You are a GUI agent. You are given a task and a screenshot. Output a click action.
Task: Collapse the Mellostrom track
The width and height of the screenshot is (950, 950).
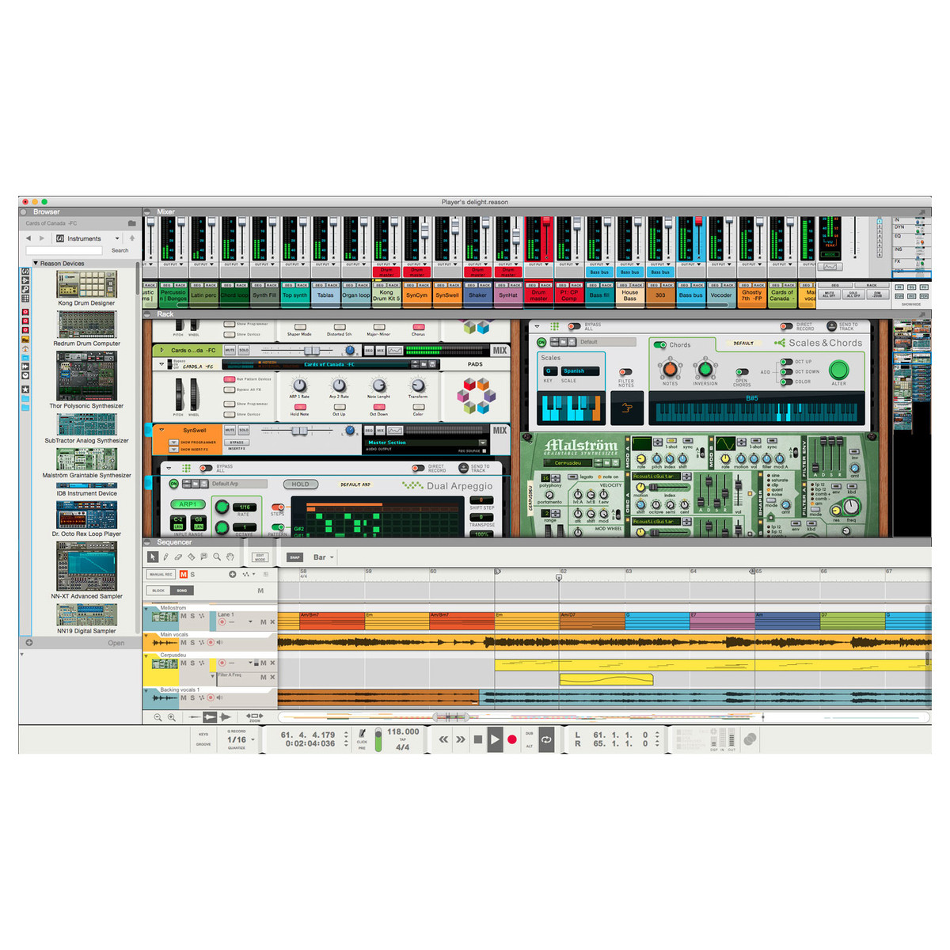click(146, 609)
